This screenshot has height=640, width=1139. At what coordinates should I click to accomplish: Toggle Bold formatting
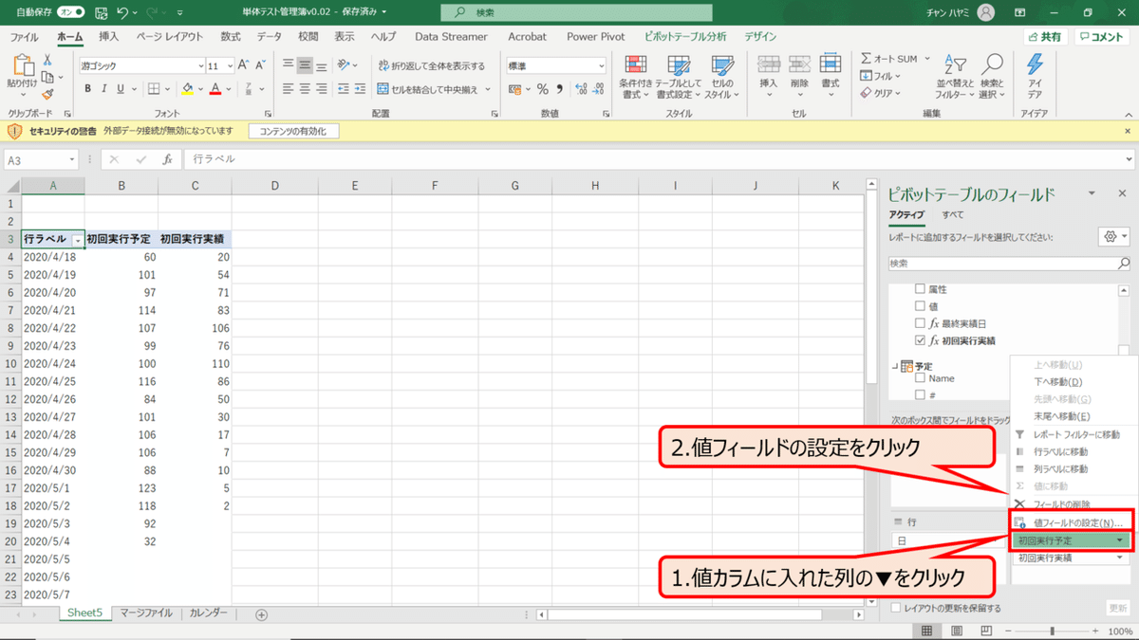(x=88, y=89)
